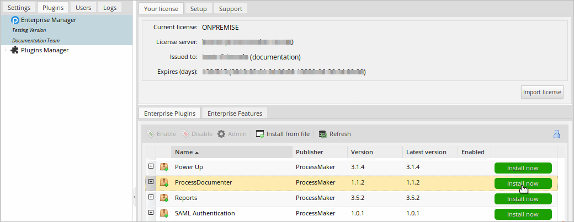Click the ProcessDocumenter package icon
The image size is (574, 222).
(164, 182)
